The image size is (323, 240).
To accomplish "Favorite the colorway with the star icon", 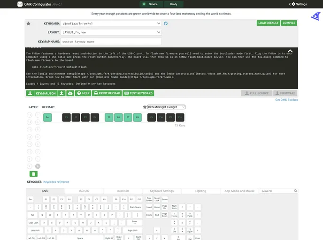I will click(x=145, y=107).
